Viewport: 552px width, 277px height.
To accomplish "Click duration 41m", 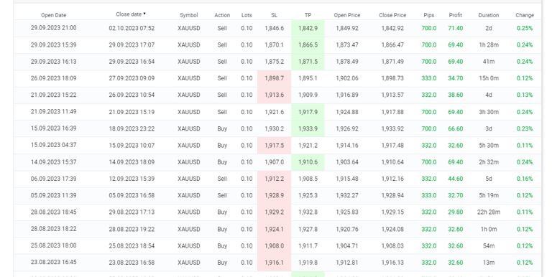I will point(489,62).
